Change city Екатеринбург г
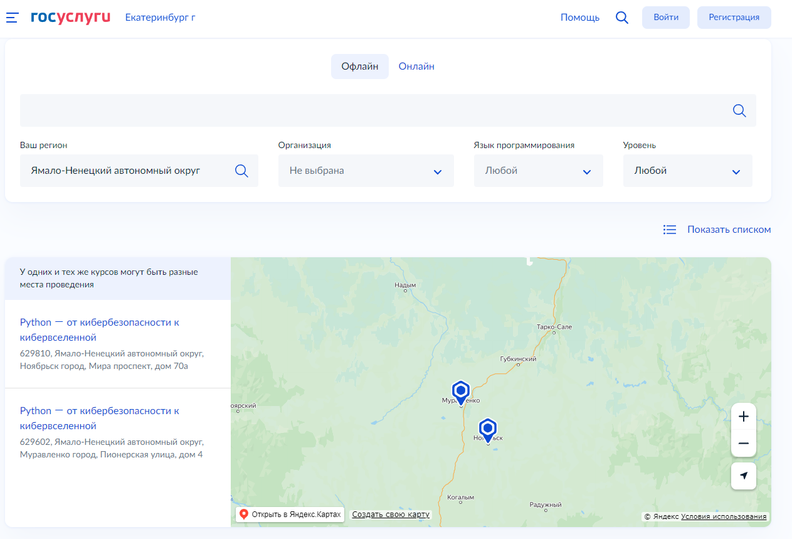The width and height of the screenshot is (792, 539). (x=161, y=18)
